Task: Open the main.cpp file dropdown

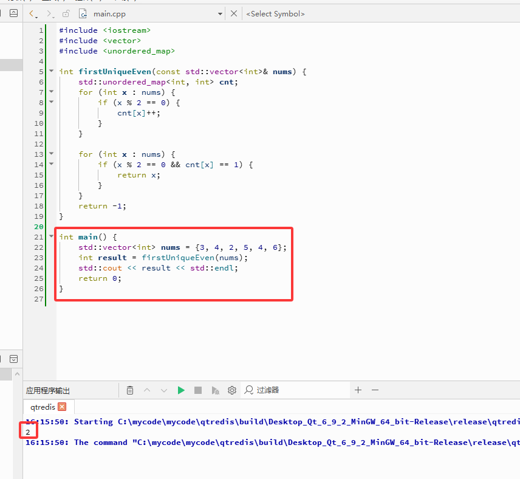Action: coord(220,14)
